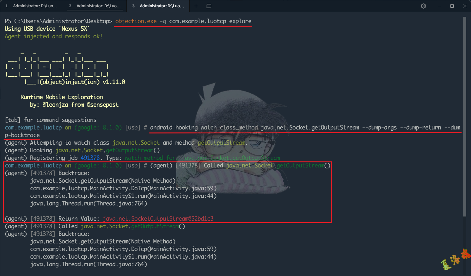
Task: Click the blue job ID 491378
Action: [x=90, y=158]
